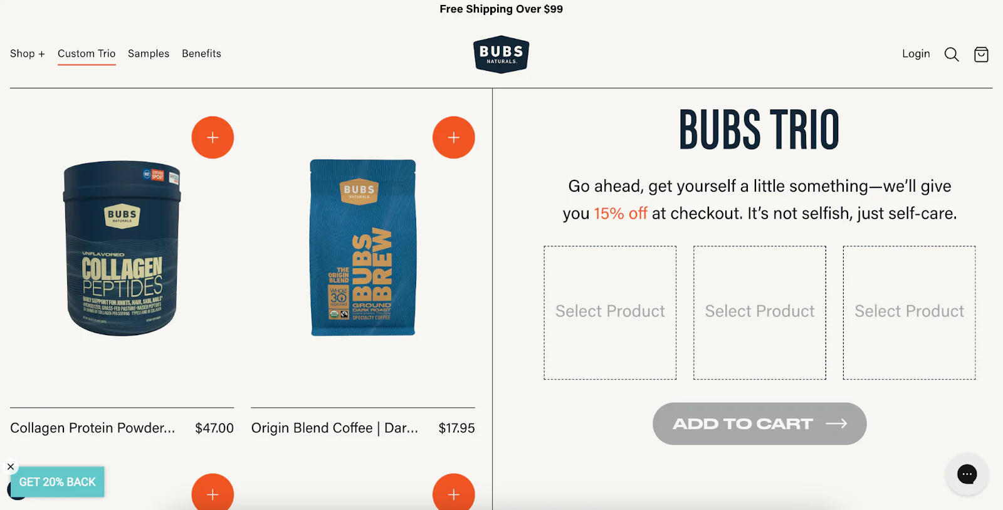Open the Benefits page
Viewport: 1003px width, 510px height.
[201, 54]
